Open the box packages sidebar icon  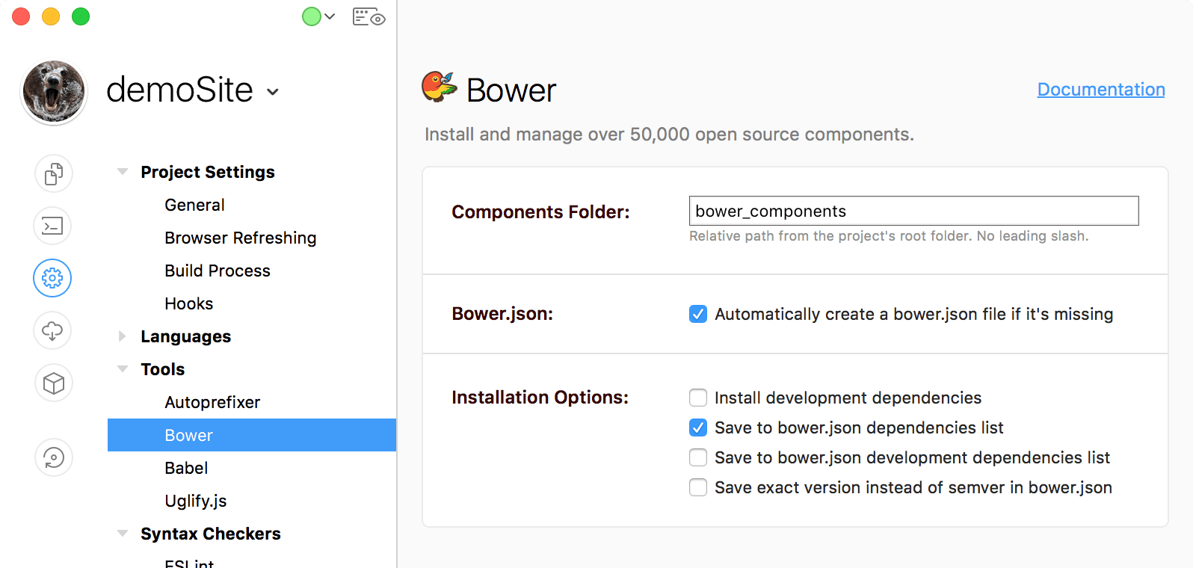[53, 383]
